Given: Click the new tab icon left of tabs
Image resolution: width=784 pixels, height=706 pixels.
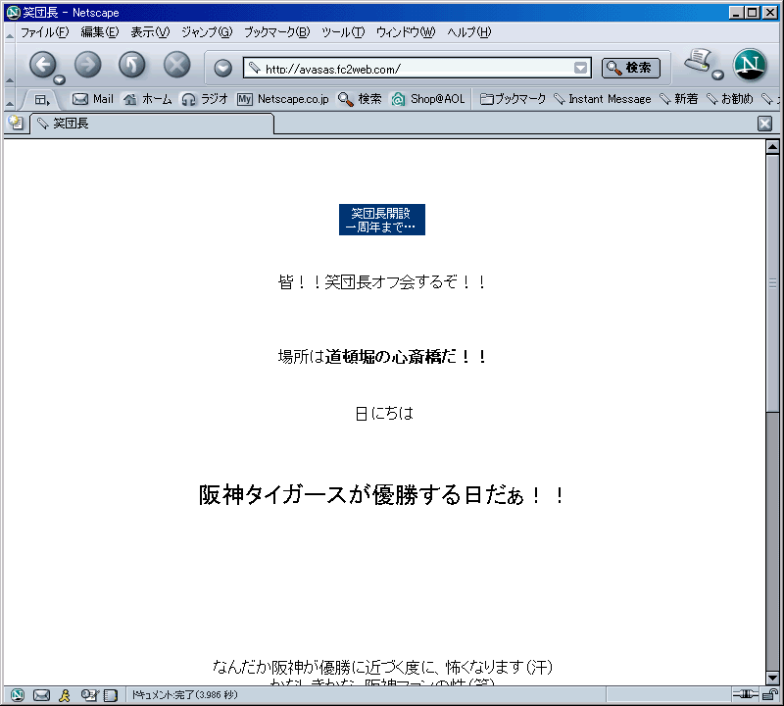Looking at the screenshot, I should [x=16, y=123].
